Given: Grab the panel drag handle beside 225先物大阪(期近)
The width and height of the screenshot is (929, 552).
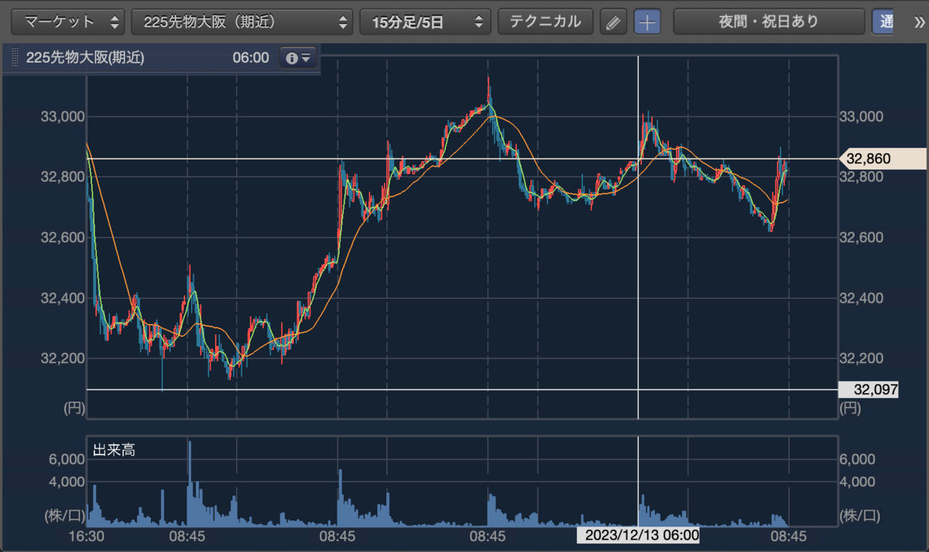Looking at the screenshot, I should [x=14, y=58].
